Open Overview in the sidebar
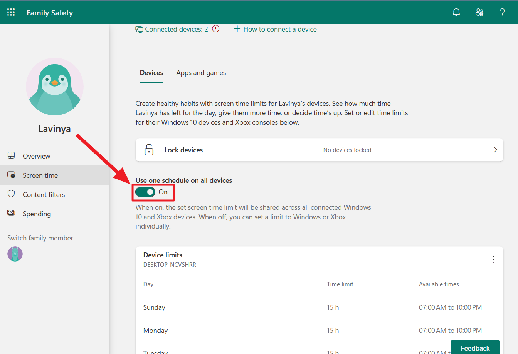 pos(55,156)
